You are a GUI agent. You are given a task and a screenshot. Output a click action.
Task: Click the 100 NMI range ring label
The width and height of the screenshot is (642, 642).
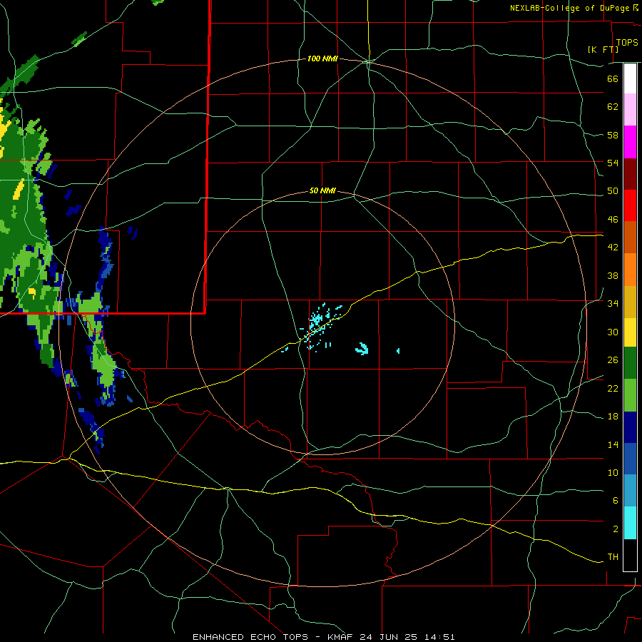tap(322, 58)
